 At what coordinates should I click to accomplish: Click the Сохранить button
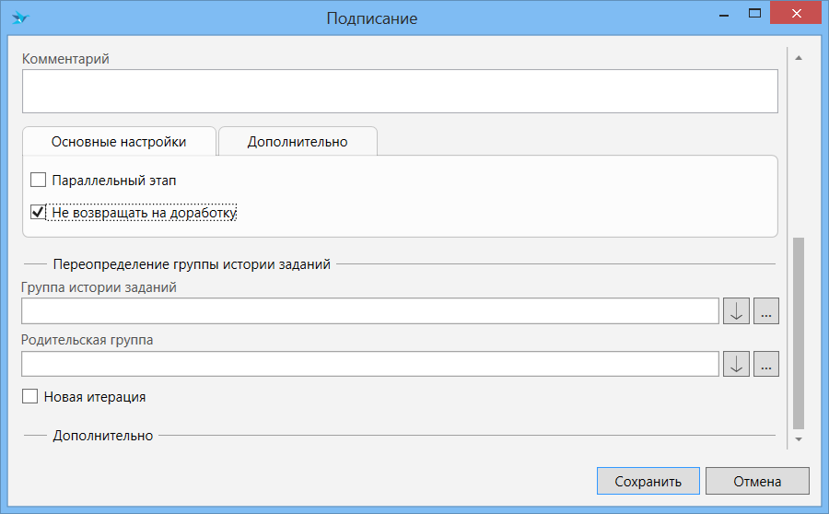(x=648, y=481)
